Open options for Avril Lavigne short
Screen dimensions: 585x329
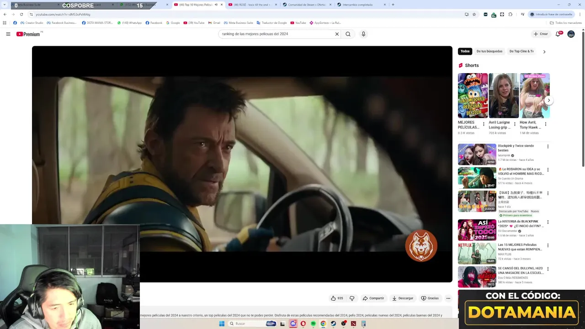pos(515,124)
